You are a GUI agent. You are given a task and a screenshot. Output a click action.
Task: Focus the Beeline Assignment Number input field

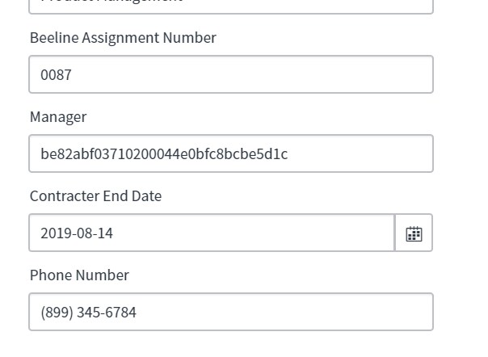pos(231,75)
